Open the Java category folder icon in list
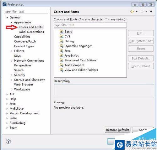This screenshot has width=157, height=150. 62,51
